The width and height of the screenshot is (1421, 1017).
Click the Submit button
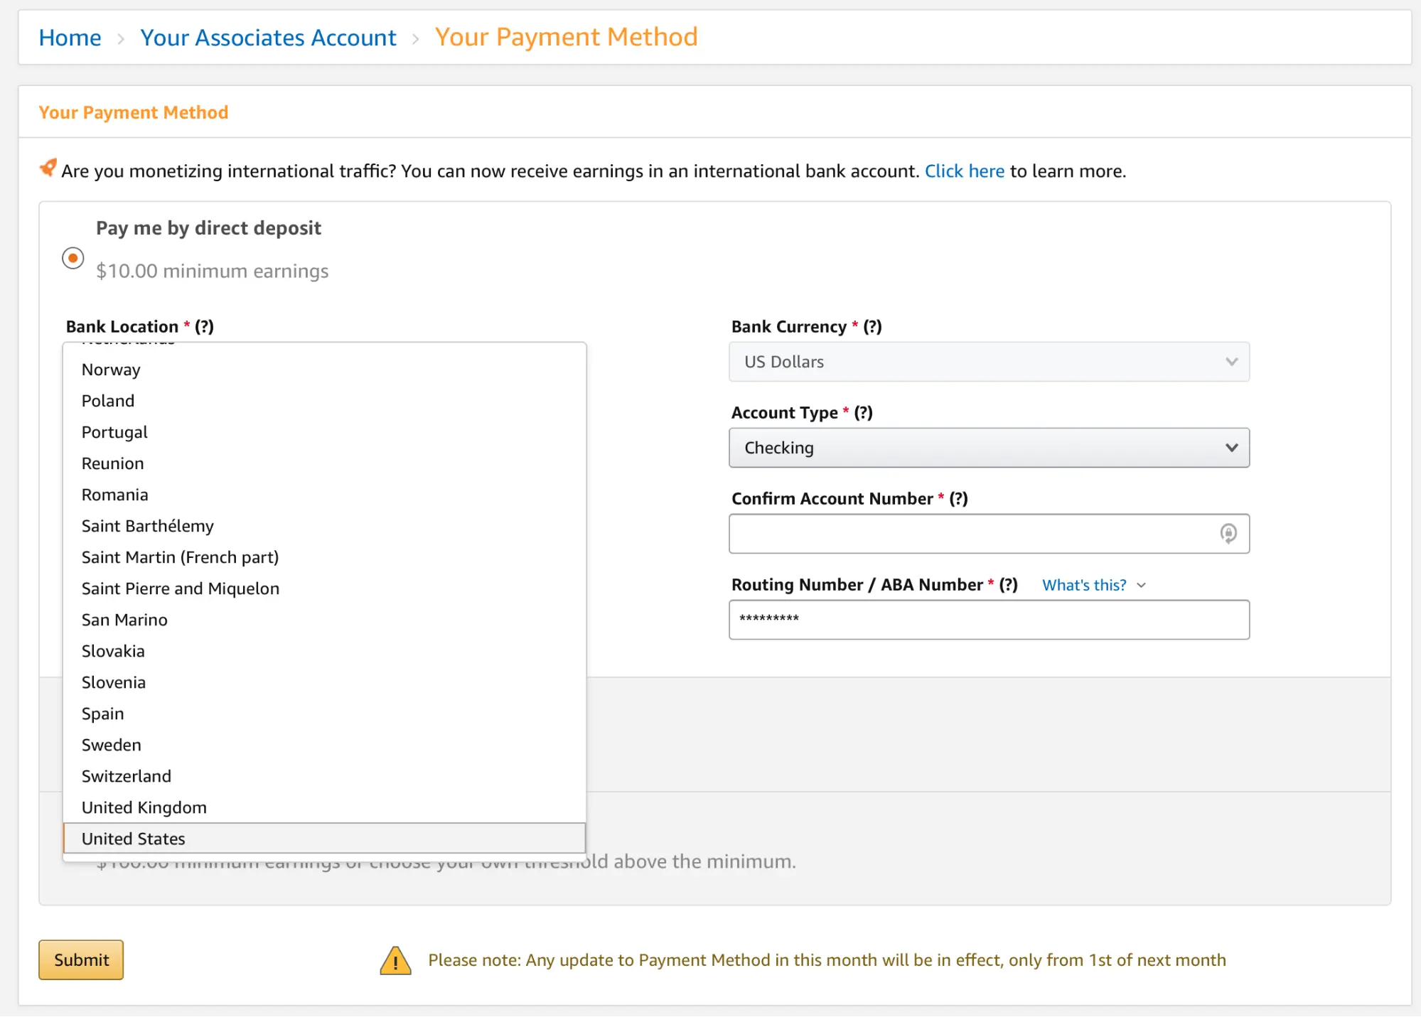(x=80, y=959)
